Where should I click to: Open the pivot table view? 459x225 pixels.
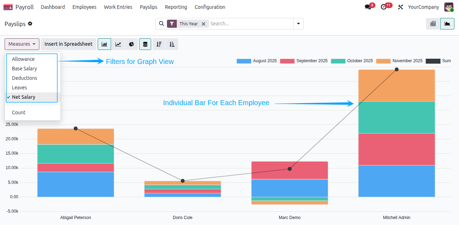[433, 24]
